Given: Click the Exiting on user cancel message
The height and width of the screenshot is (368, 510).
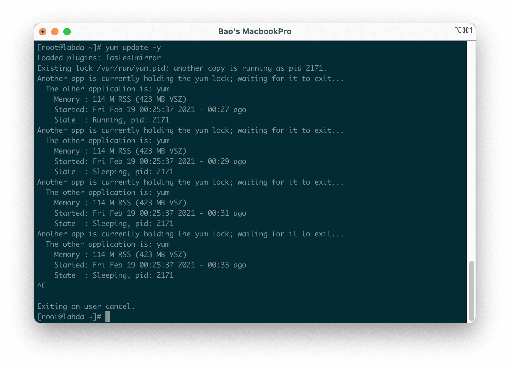Looking at the screenshot, I should [x=86, y=306].
